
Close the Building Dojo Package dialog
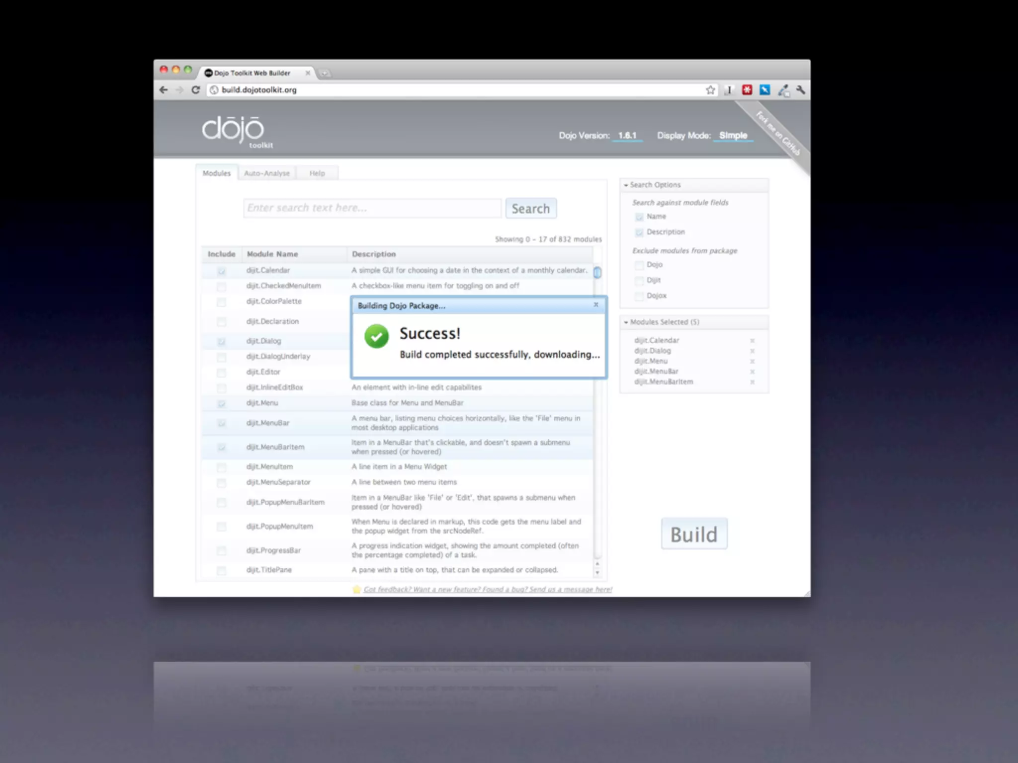(x=595, y=305)
